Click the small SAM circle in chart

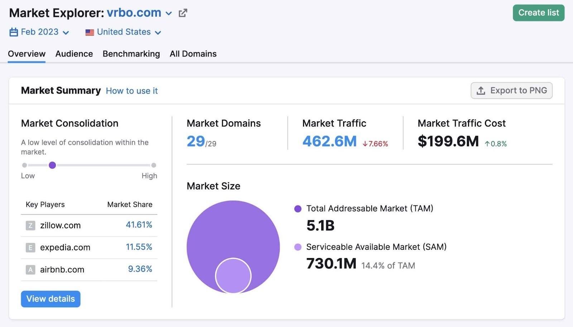[233, 276]
